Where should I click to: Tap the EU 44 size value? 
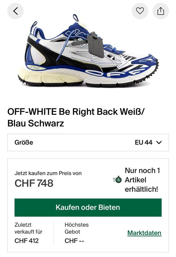144,143
